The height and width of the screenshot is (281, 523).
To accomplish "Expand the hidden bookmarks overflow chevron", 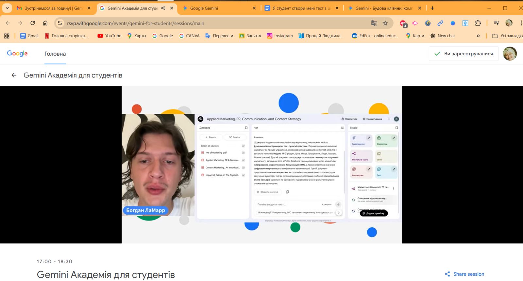I will click(x=478, y=36).
